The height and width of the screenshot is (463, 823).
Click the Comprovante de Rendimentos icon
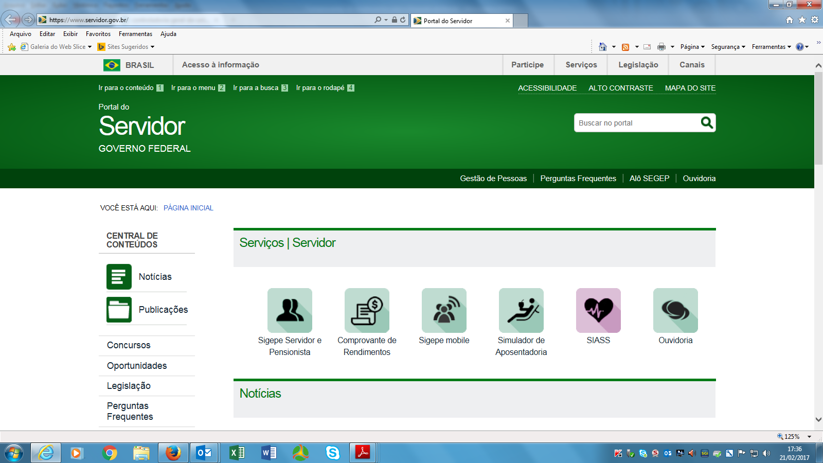367,310
